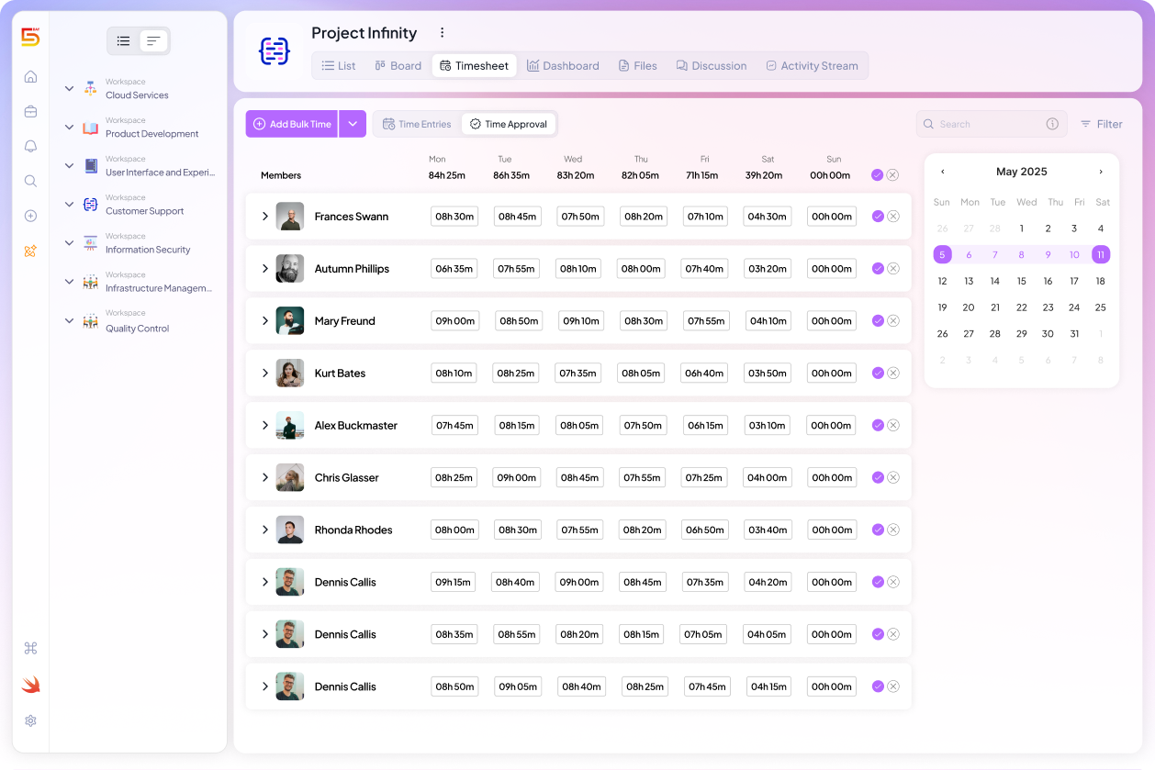Approve Frances Swann's timesheet with checkmark
Screen dimensions: 1155x770
(878, 217)
